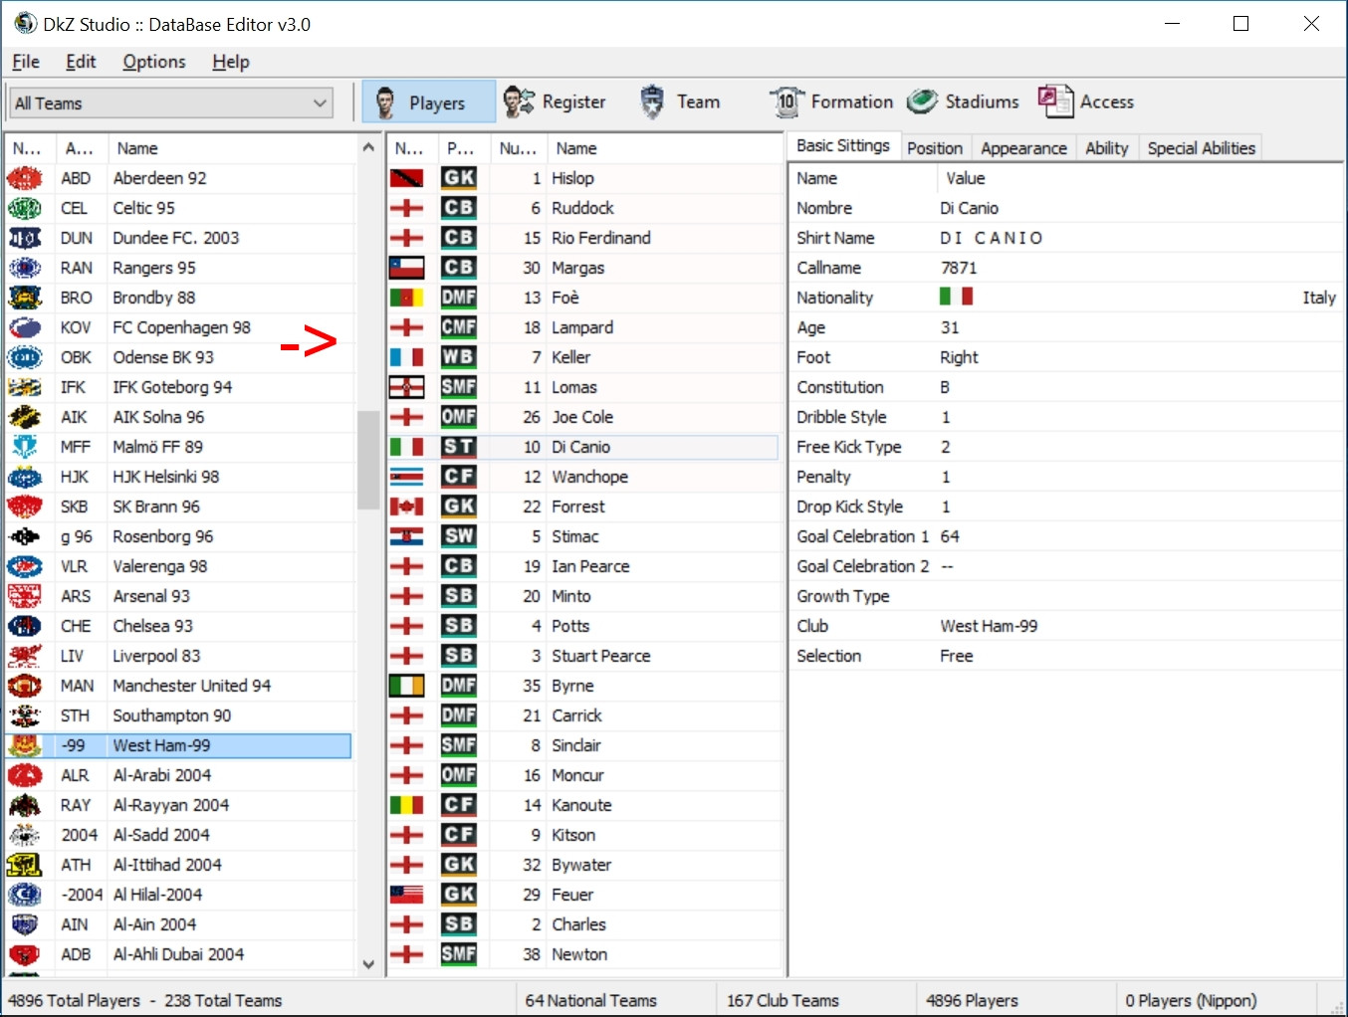Click the Value column header in properties
This screenshot has width=1348, height=1017.
[1140, 178]
